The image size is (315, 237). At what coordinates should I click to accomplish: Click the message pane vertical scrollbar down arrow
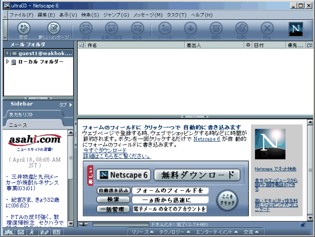pyautogui.click(x=310, y=218)
